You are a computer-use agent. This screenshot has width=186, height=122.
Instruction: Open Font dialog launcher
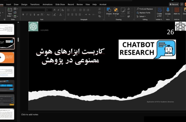64,19
